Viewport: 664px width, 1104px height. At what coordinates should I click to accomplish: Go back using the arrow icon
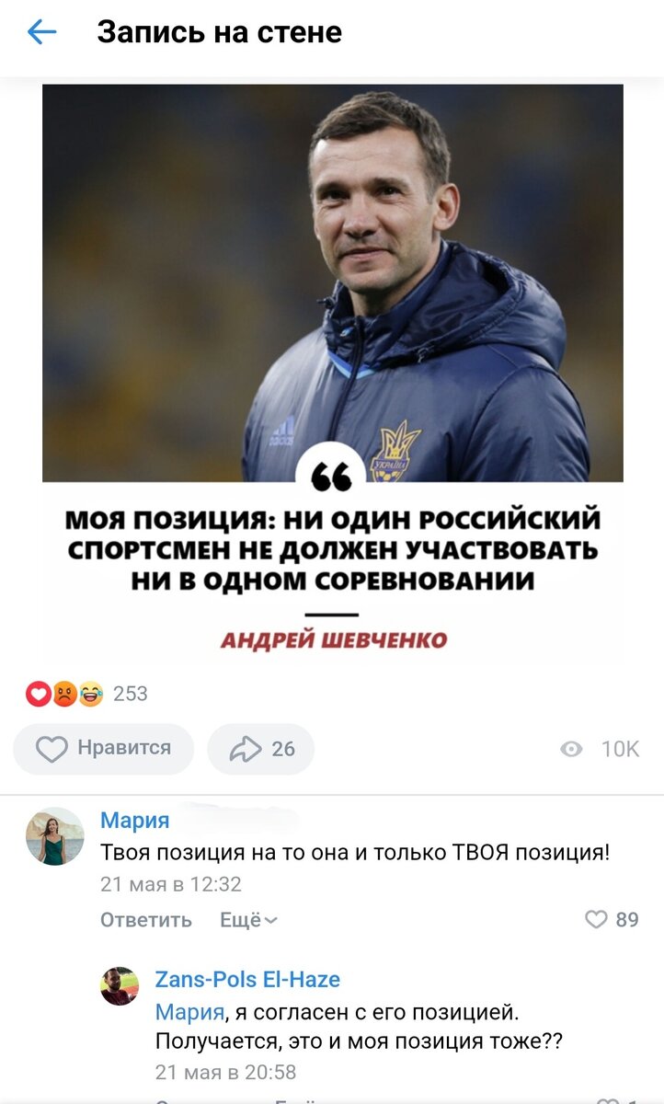[x=42, y=33]
